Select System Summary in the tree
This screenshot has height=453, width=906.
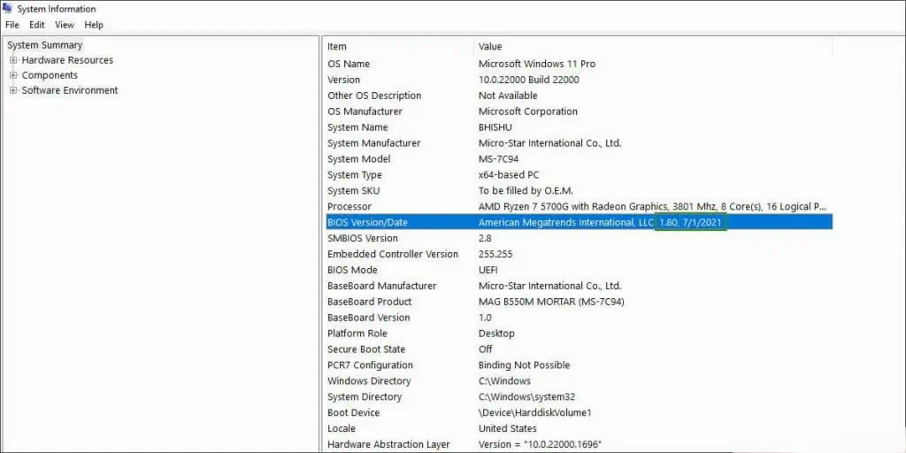click(x=45, y=45)
